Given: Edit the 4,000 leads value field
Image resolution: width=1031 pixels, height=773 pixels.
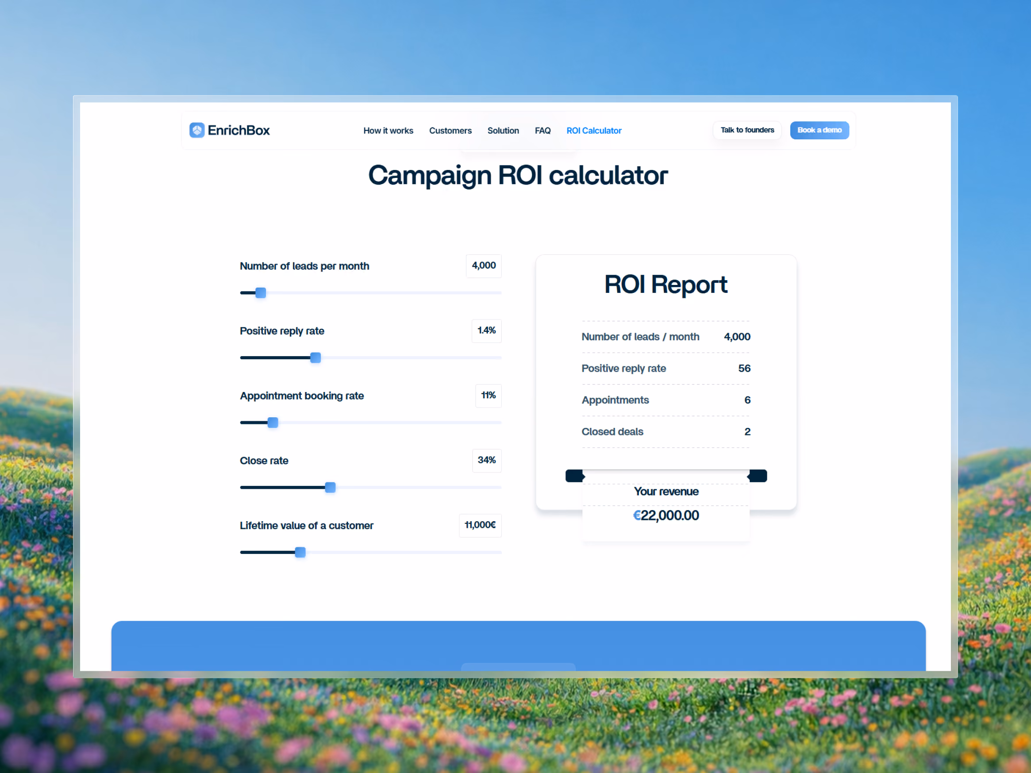Looking at the screenshot, I should click(x=484, y=265).
